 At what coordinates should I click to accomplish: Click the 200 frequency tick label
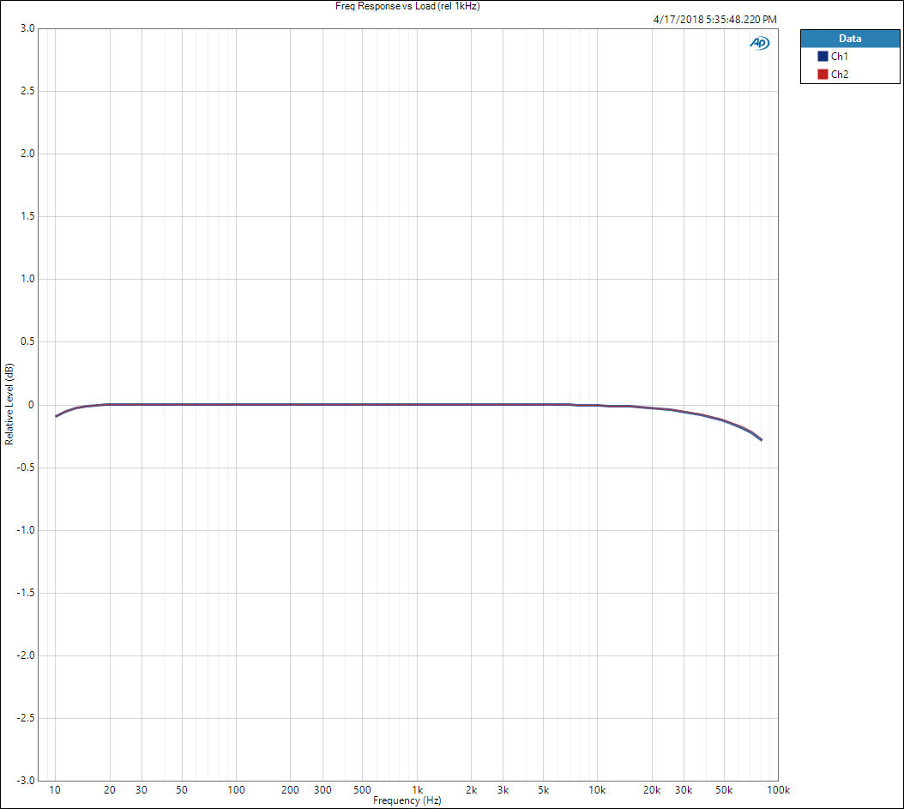290,790
